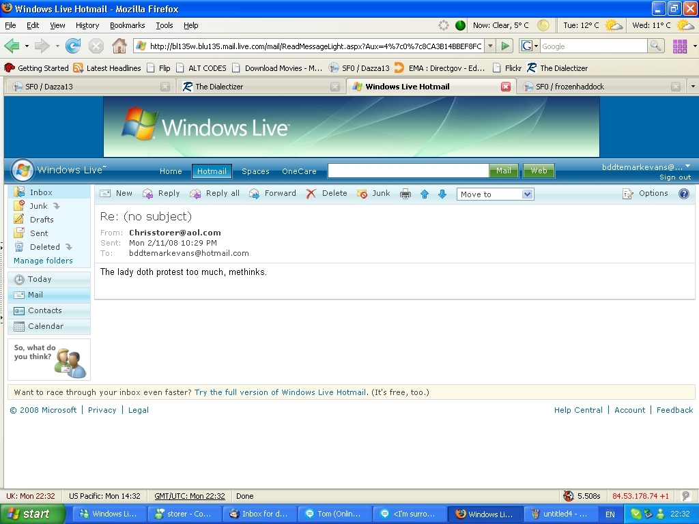This screenshot has width=699, height=524.
Task: Mark the message as Junk
Action: (x=373, y=194)
